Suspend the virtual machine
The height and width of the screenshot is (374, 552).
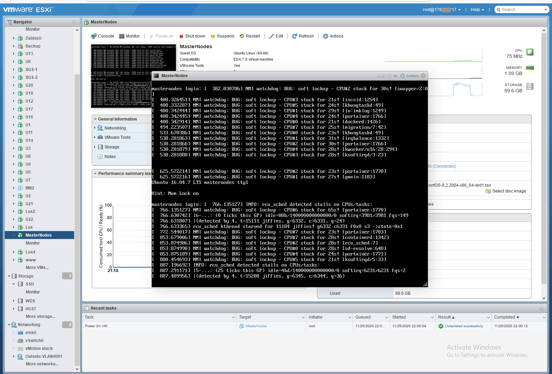(222, 36)
